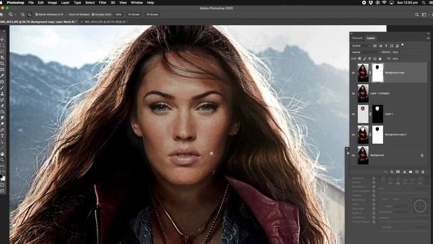Image resolution: width=433 pixels, height=244 pixels.
Task: Select the Zoom tool in the toolbar
Action: (2, 160)
